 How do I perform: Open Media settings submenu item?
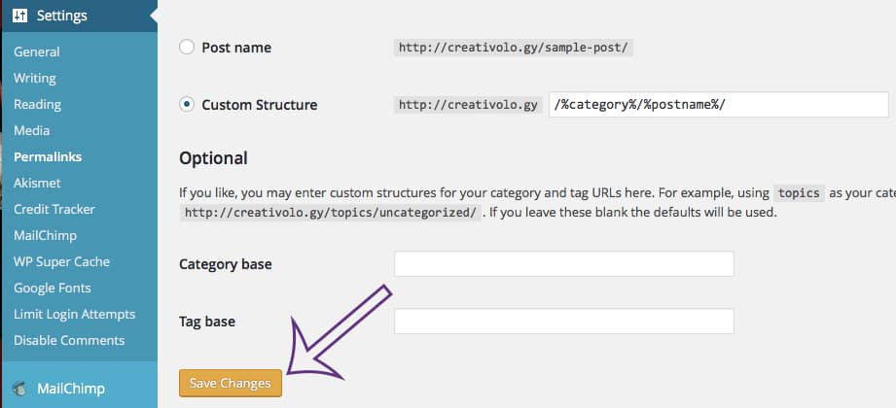[x=31, y=130]
